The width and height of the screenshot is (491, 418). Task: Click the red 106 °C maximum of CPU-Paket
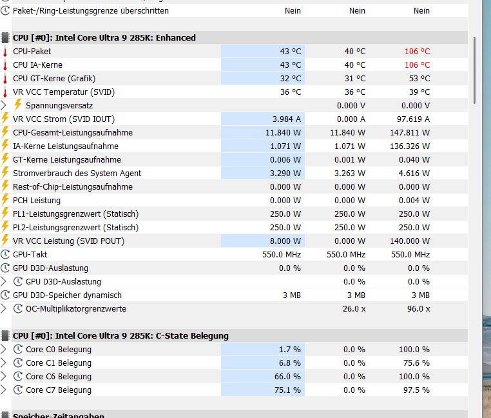coord(417,52)
